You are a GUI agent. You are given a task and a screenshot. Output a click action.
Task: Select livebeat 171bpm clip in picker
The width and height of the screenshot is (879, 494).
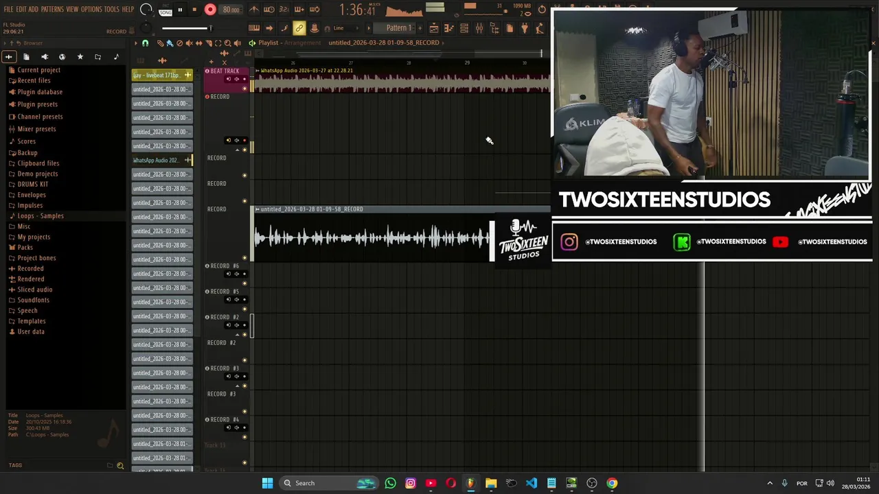coord(162,75)
